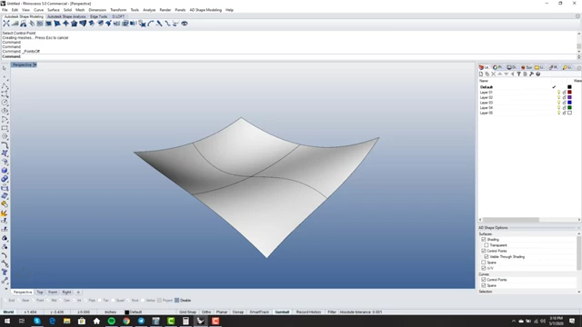Open the layer filter funnel icon
Viewport: 582px width, 327px height.
[x=518, y=74]
